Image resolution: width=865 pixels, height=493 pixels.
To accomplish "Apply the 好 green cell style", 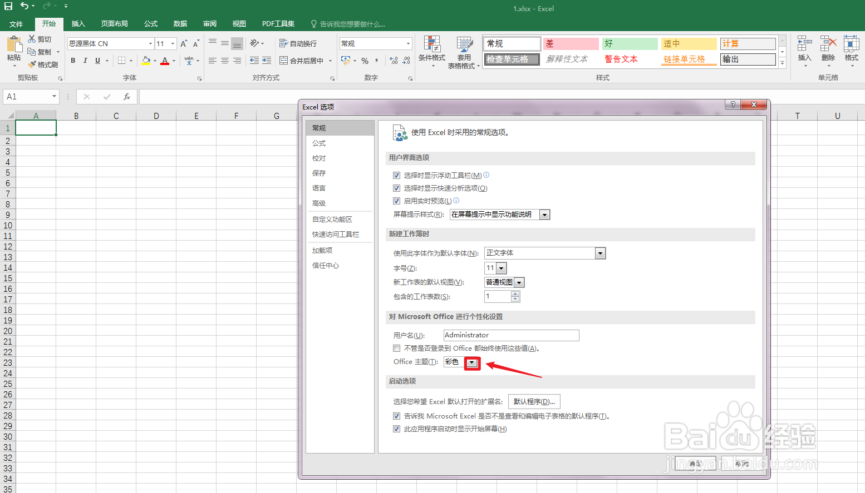I will [630, 44].
